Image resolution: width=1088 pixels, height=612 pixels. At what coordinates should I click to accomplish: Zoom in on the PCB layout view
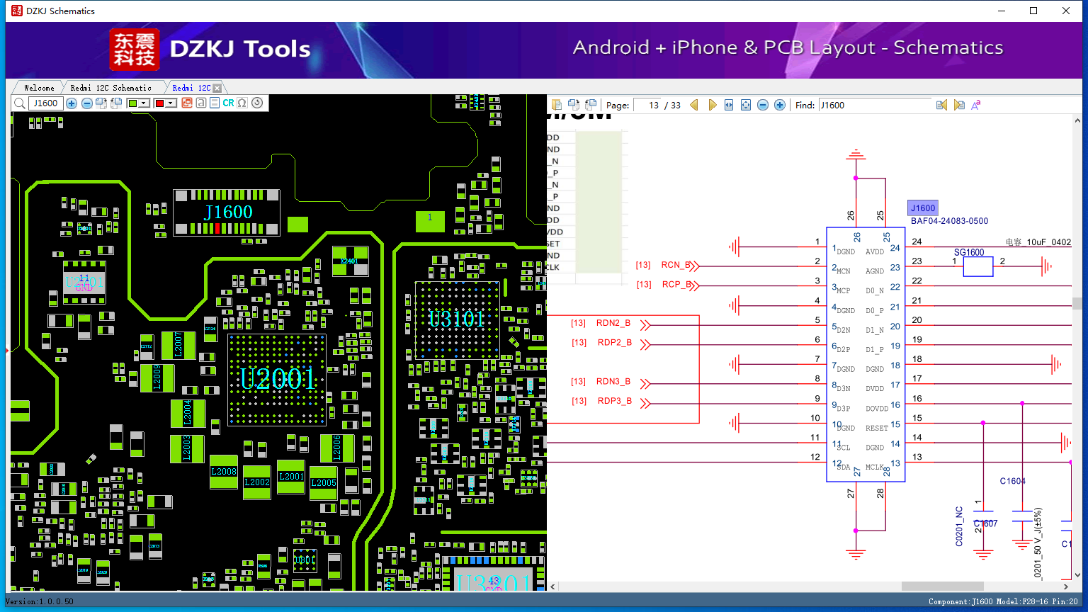point(72,103)
